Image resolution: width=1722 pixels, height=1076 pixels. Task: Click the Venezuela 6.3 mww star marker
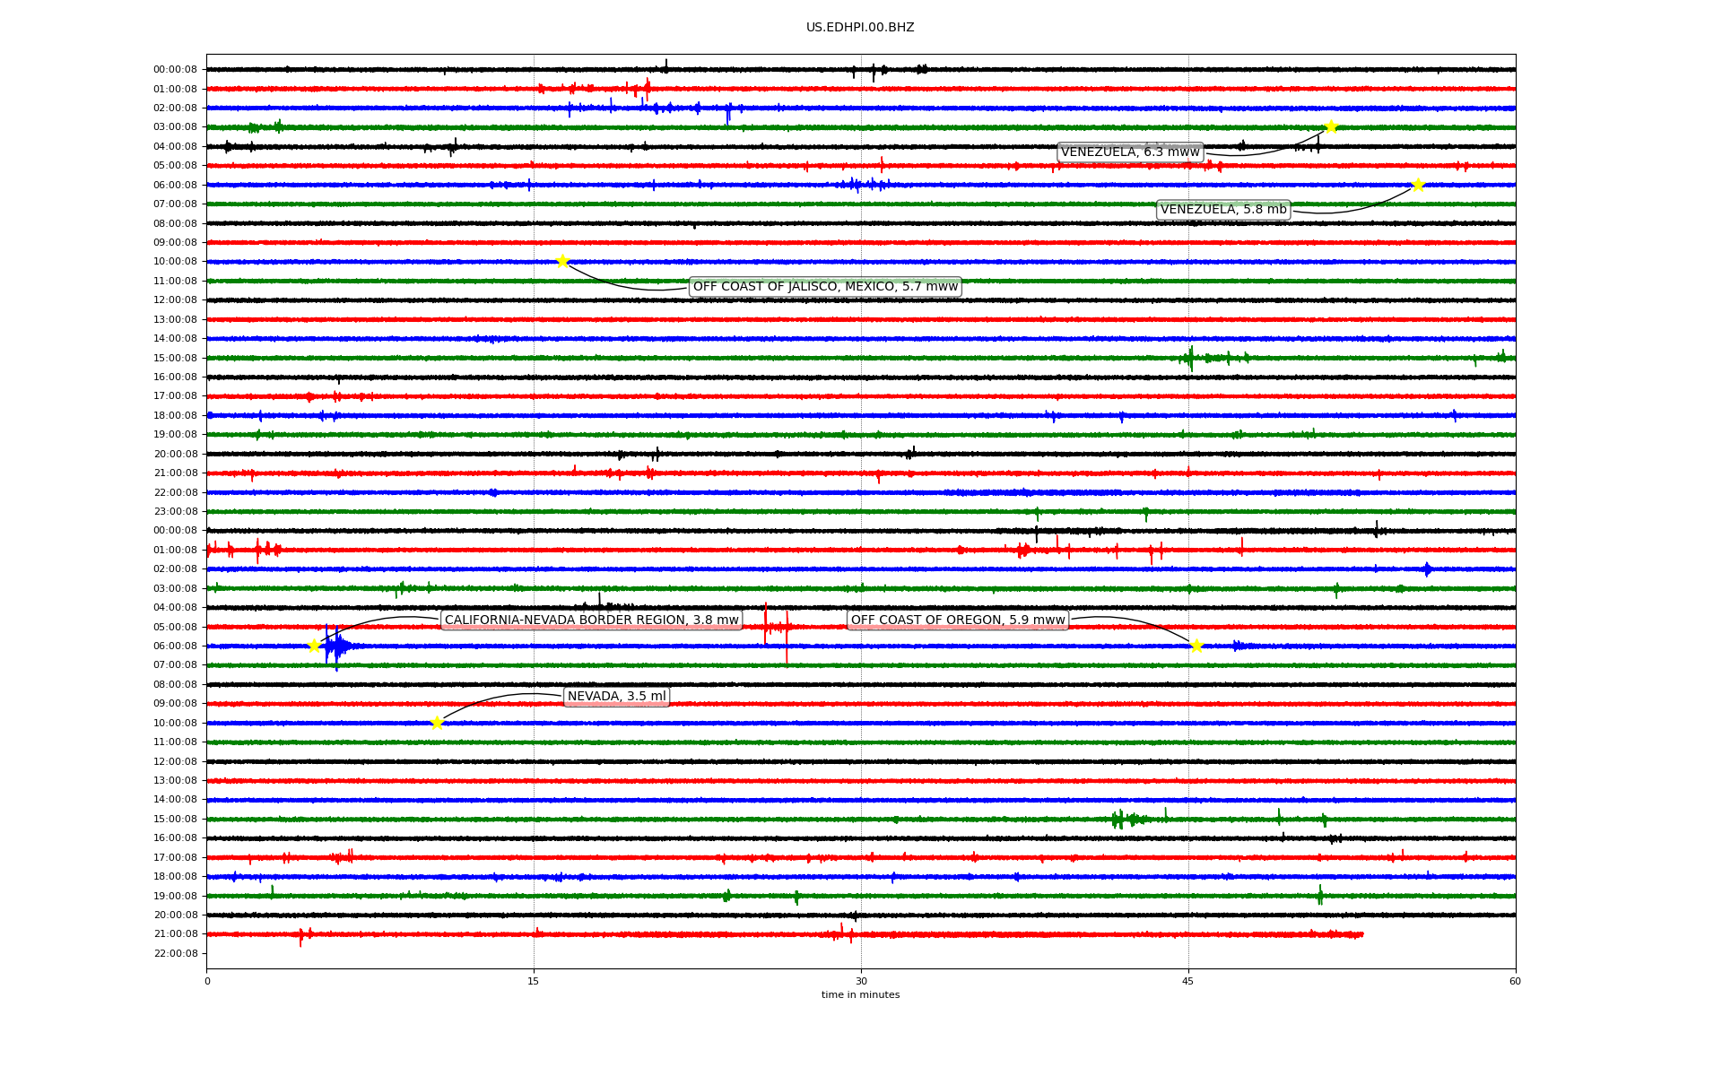point(1331,126)
